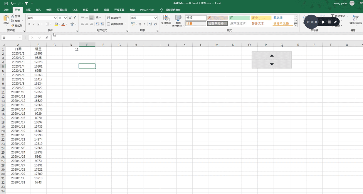This screenshot has height=194, width=363.
Task: Apply the yellow fill color bucket
Action: (56, 24)
